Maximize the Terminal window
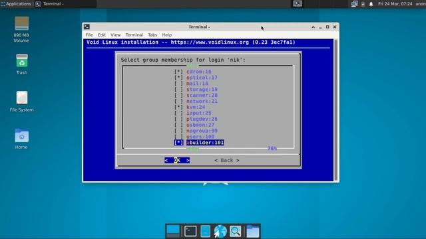This screenshot has height=239, width=426. (327, 27)
